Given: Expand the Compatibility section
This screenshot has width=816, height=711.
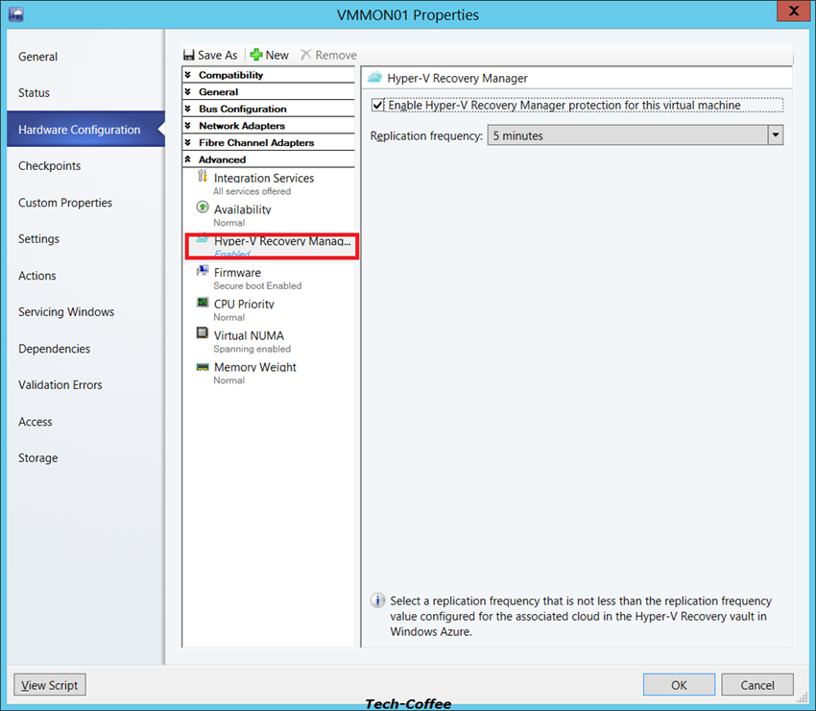Looking at the screenshot, I should [269, 75].
